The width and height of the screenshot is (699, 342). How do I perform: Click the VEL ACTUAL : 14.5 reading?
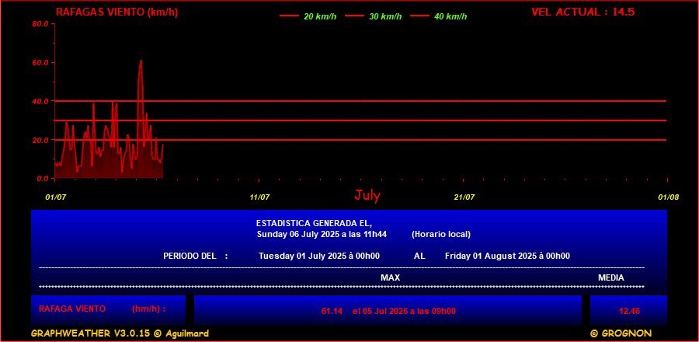(582, 12)
